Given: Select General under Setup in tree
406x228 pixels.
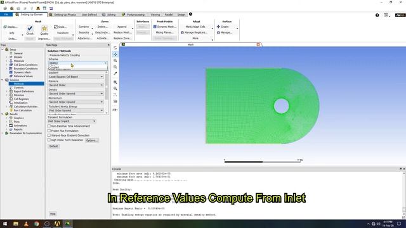Looking at the screenshot, I should click(18, 53).
